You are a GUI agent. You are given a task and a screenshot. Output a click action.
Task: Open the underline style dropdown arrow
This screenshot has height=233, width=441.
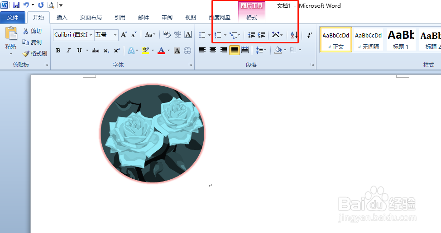click(x=87, y=51)
